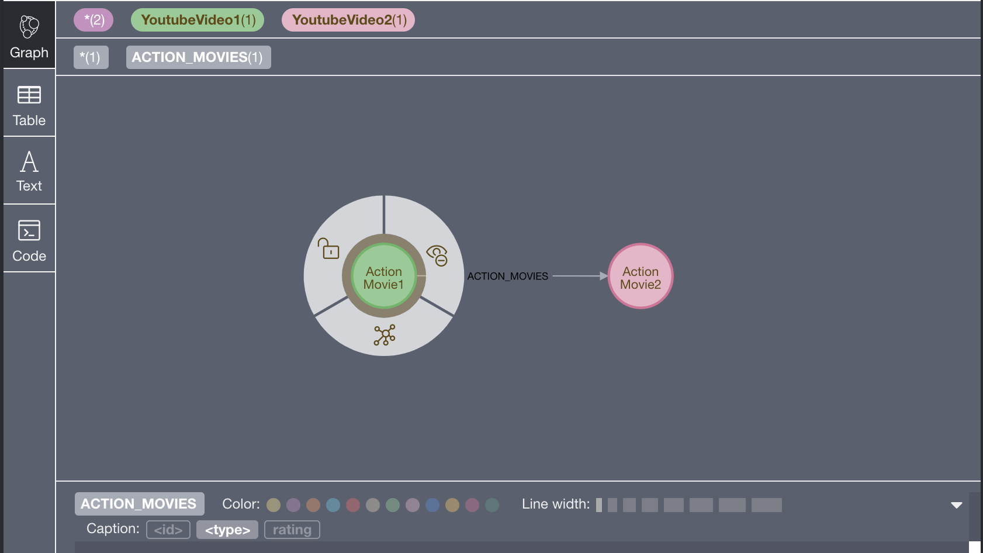Select the *(2) all-nodes label
This screenshot has height=553, width=983.
pyautogui.click(x=94, y=20)
